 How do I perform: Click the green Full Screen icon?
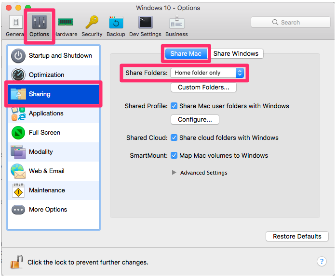point(18,133)
